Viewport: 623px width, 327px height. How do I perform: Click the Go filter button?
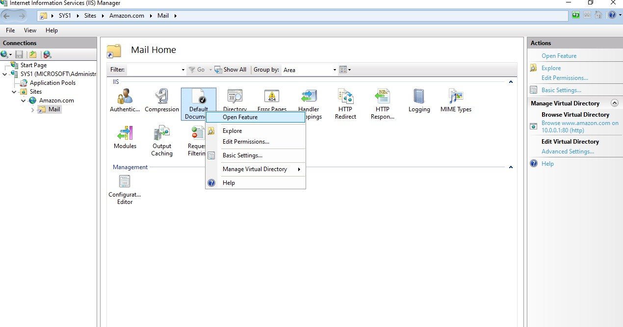coord(197,70)
